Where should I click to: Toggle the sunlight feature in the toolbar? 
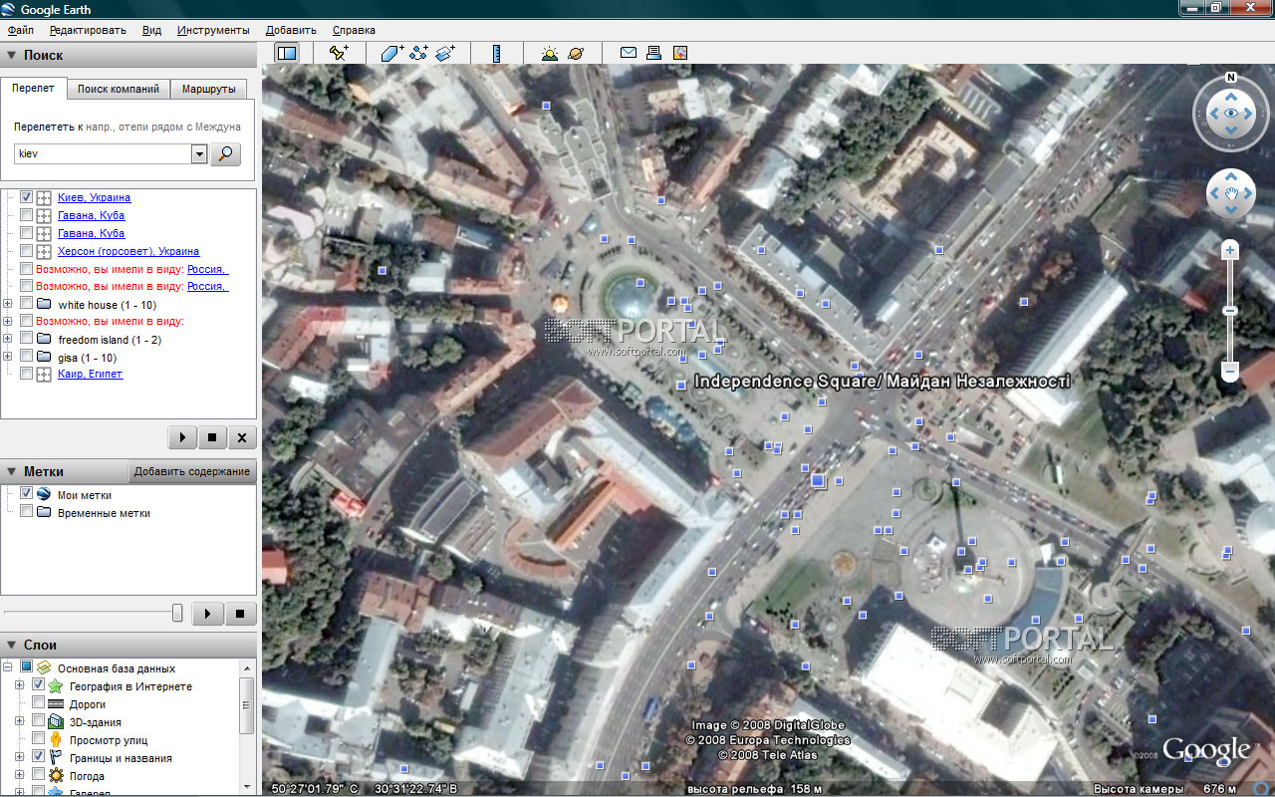tap(550, 53)
